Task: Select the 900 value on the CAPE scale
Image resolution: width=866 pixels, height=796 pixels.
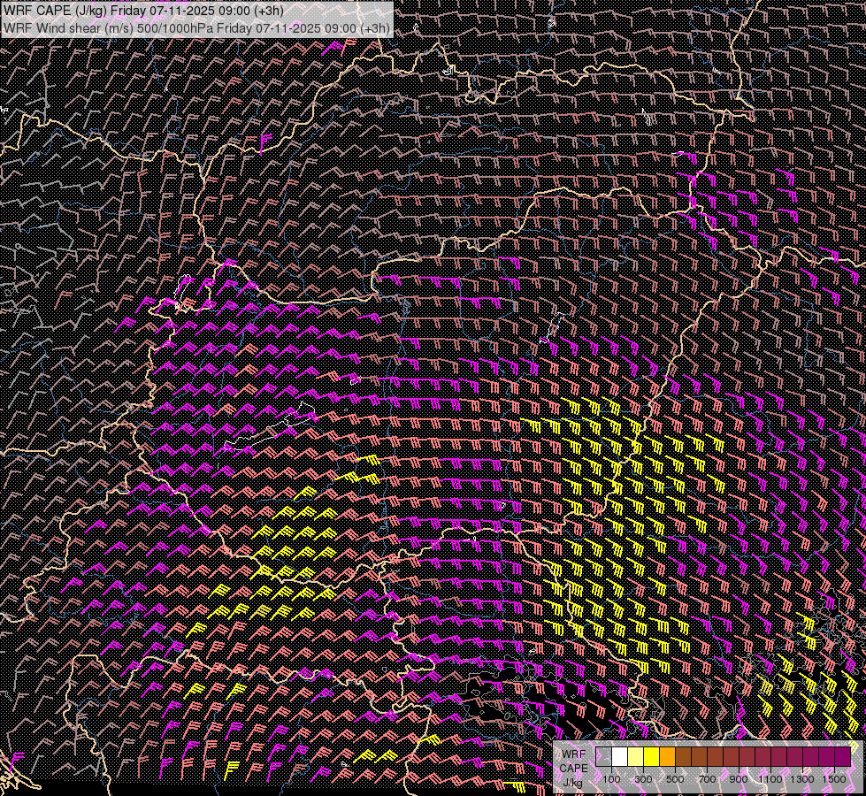Action: pyautogui.click(x=739, y=779)
